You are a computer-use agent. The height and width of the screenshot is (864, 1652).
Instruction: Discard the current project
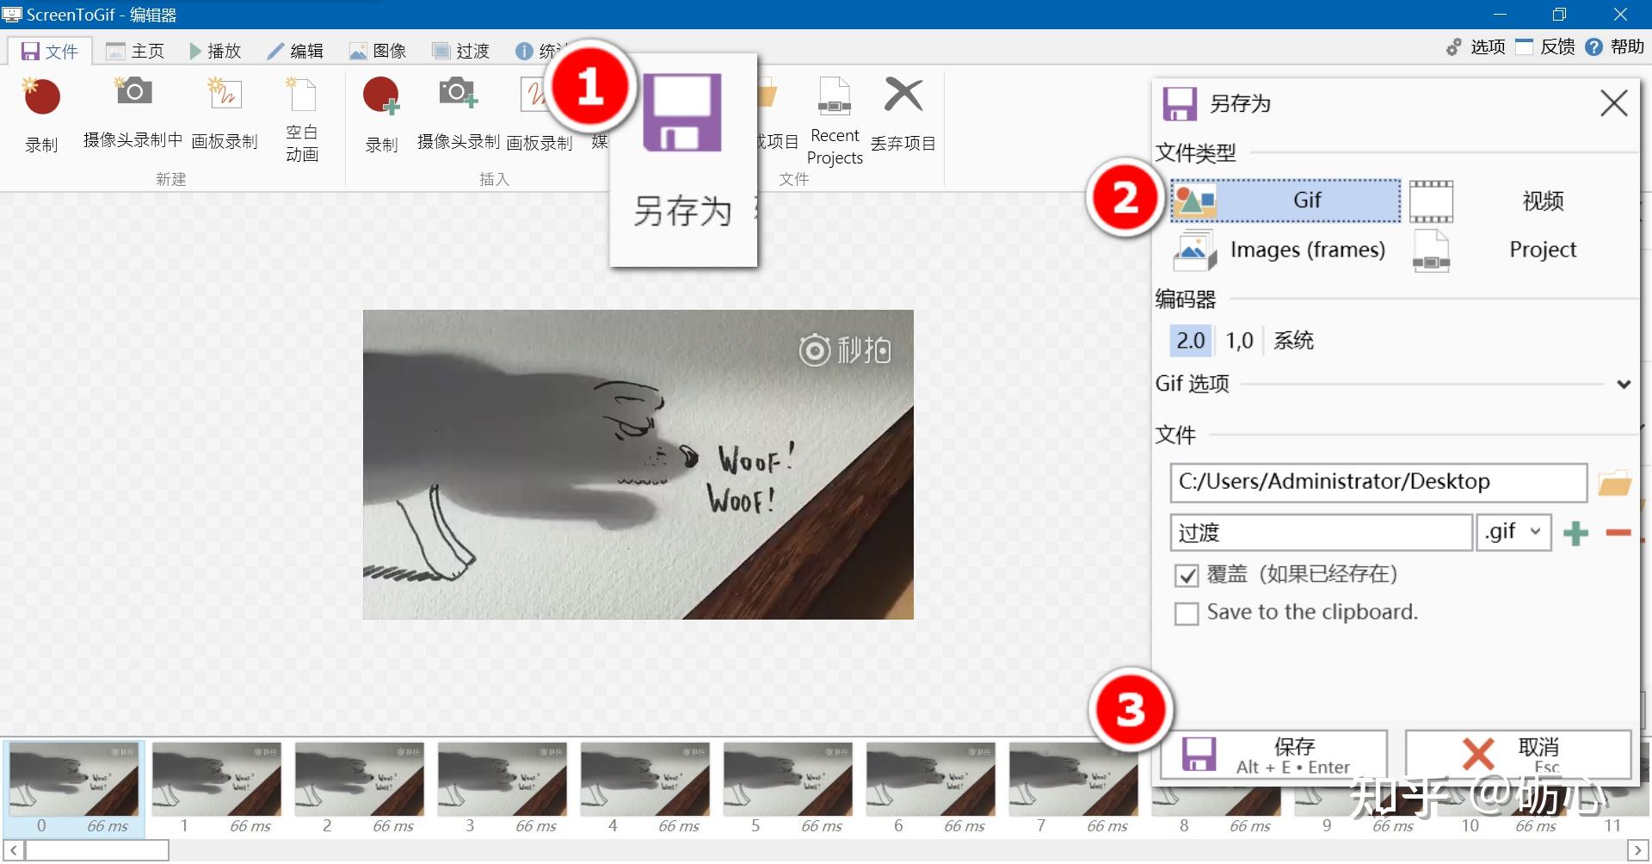pyautogui.click(x=903, y=112)
